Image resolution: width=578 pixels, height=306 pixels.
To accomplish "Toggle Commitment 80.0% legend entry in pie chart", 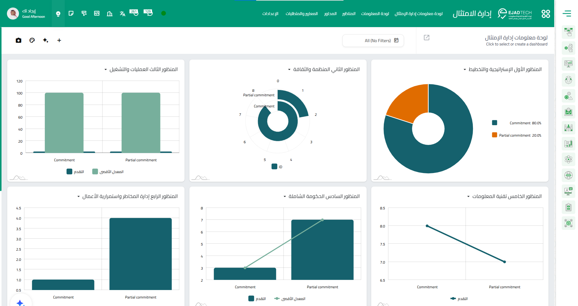I will tap(517, 123).
